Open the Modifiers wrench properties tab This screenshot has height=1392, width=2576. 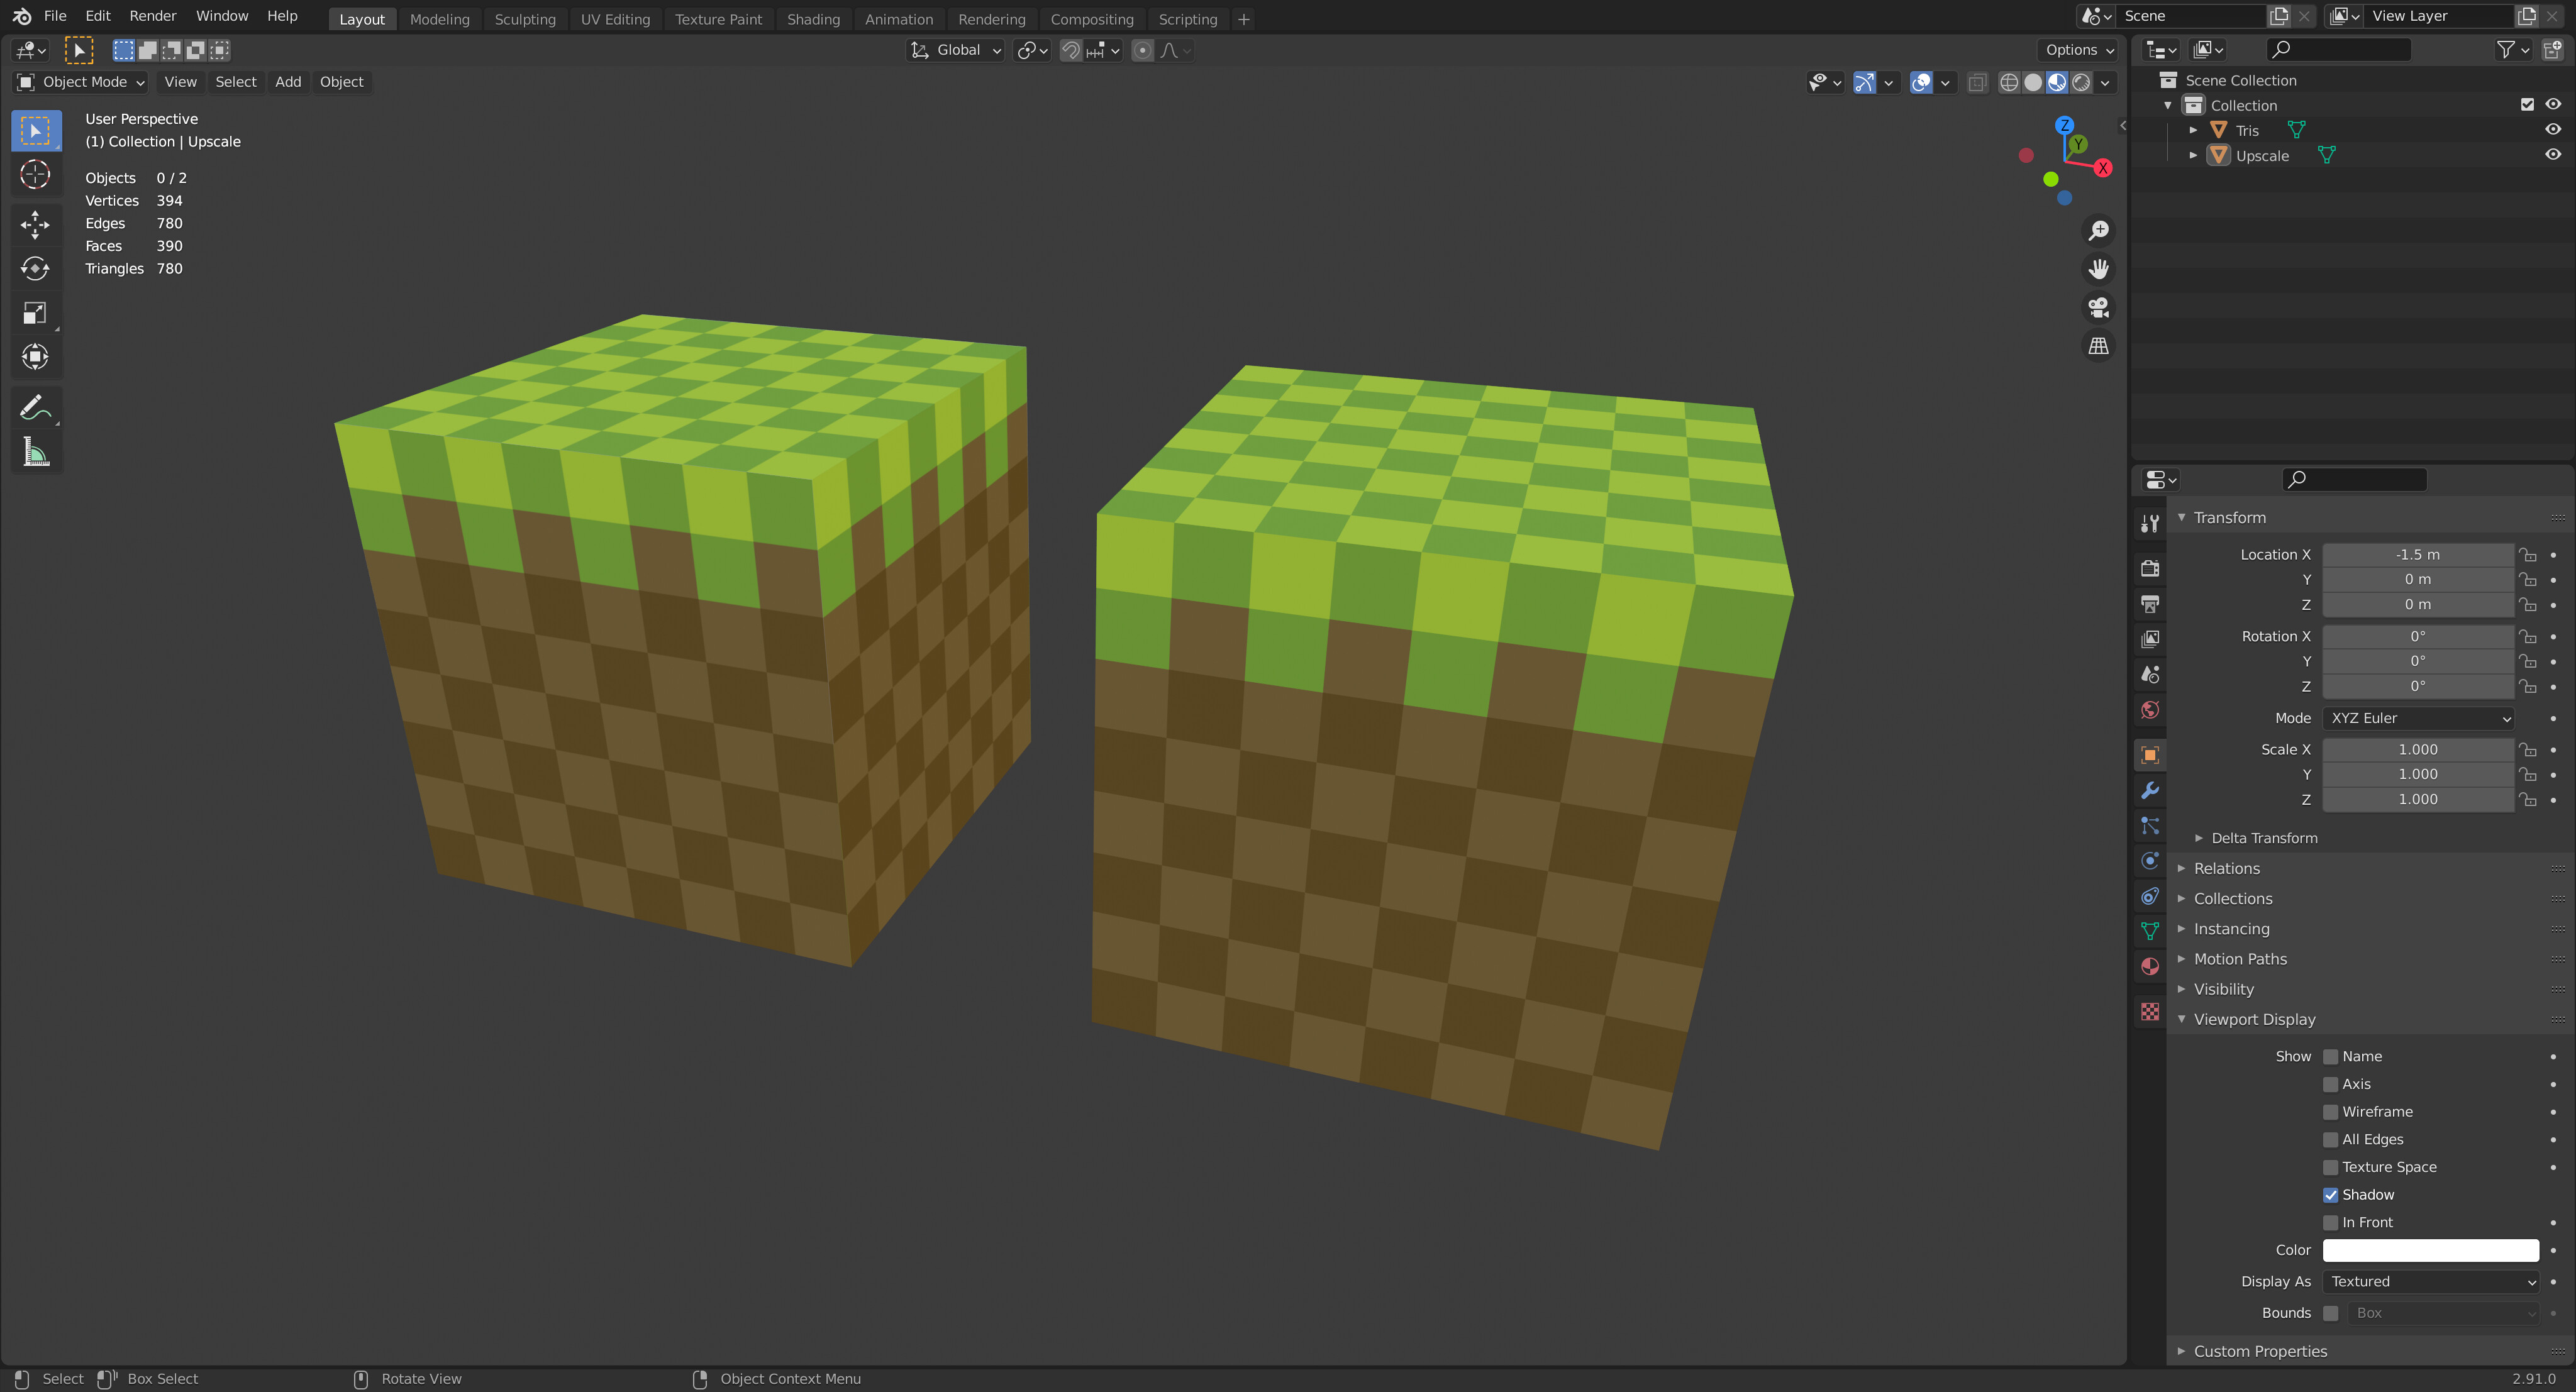(x=2150, y=791)
